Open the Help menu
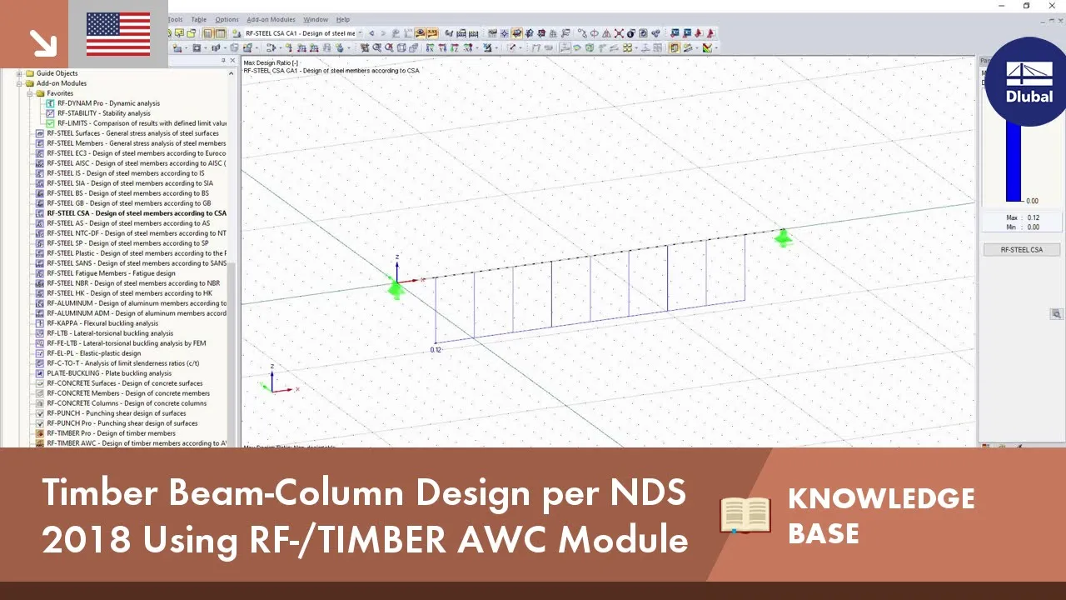 coord(343,19)
